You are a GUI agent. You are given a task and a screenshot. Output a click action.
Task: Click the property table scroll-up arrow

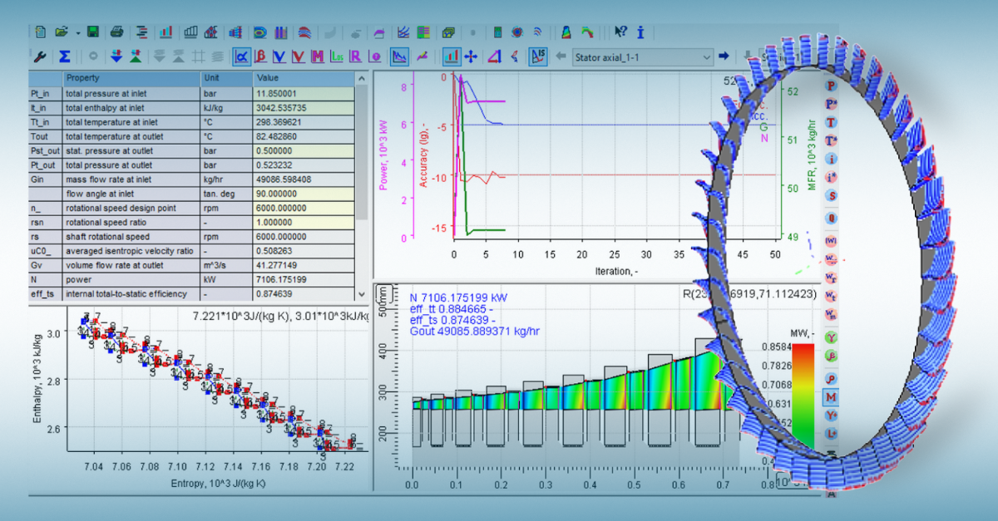pos(361,78)
